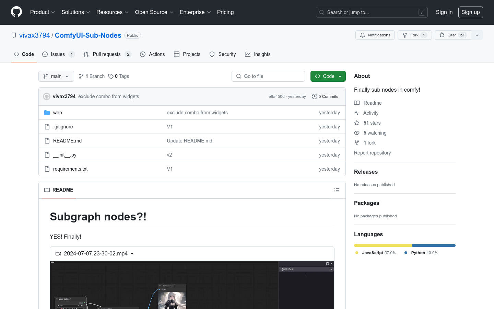Click the Go to file input field
494x309 pixels.
268,76
